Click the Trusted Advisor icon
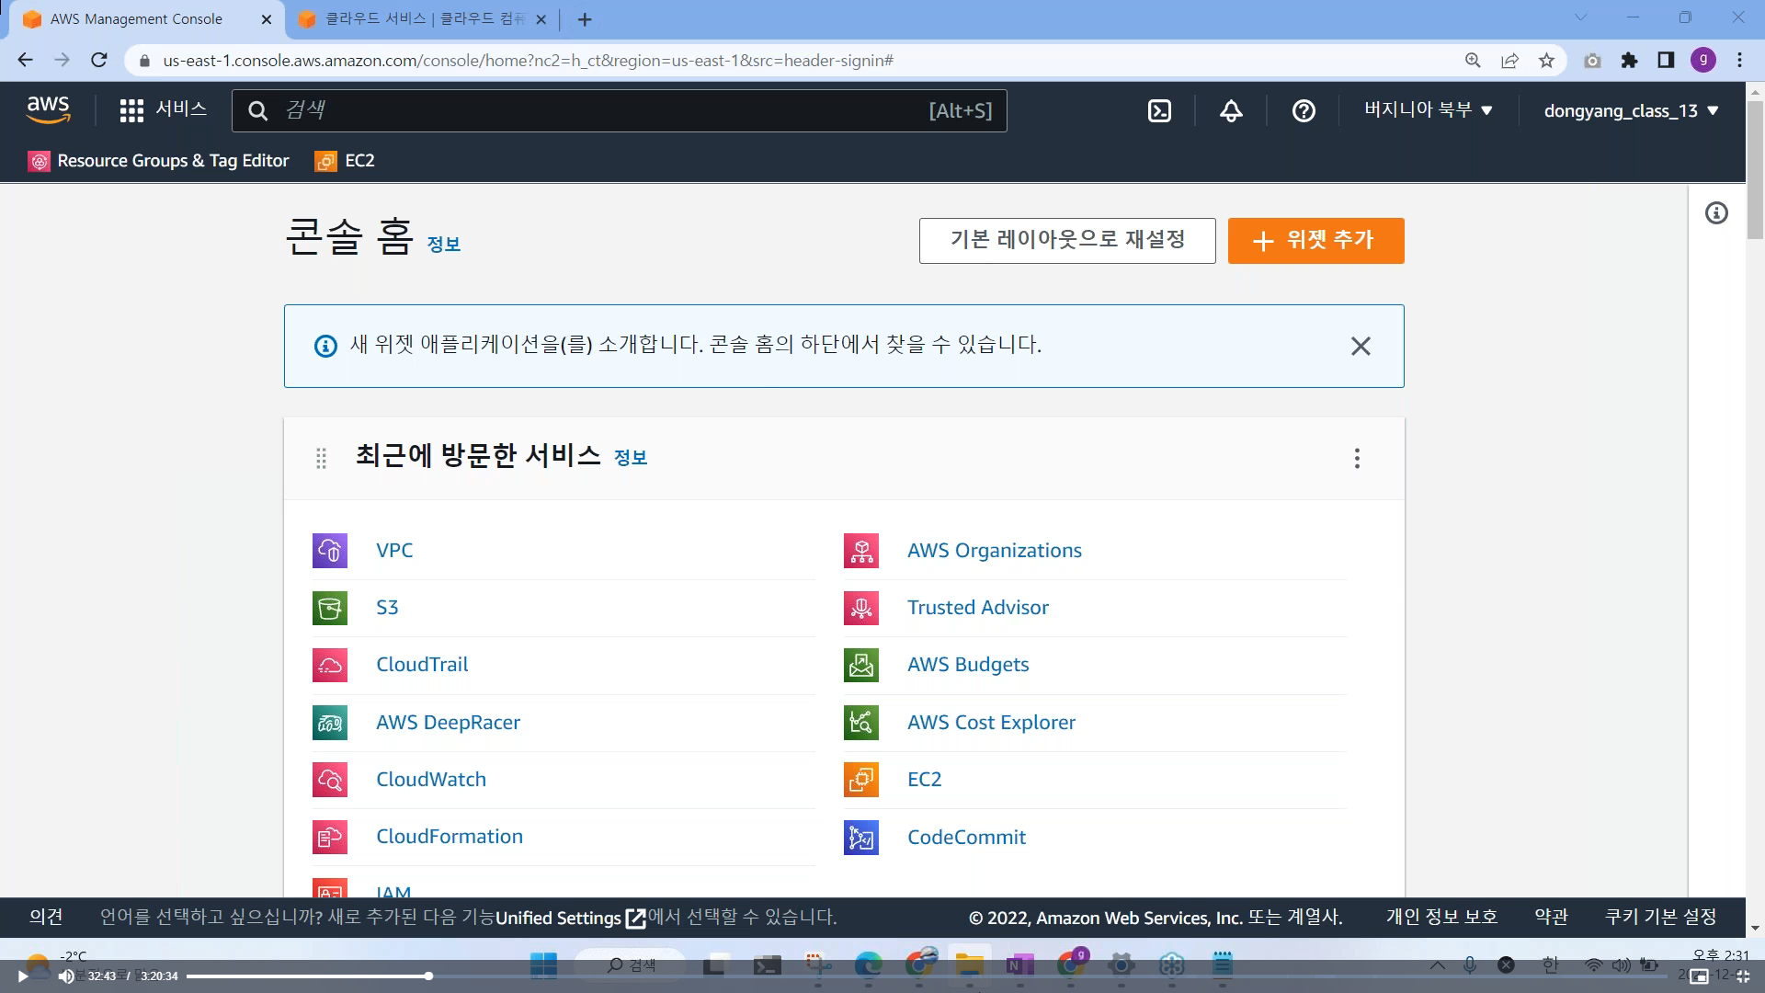 (x=861, y=608)
